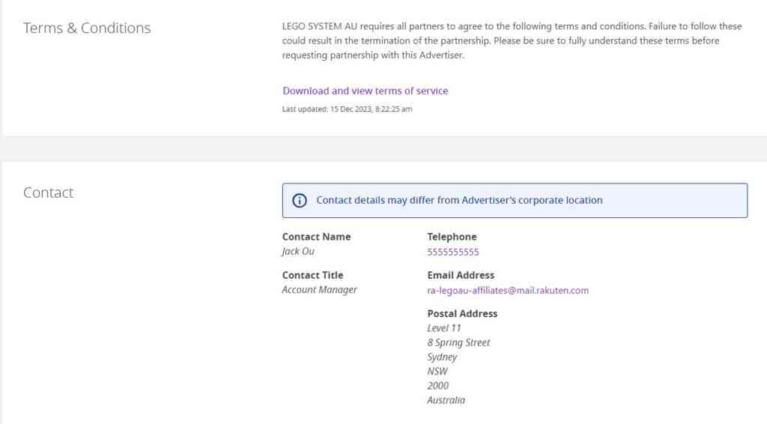Click the 8 Spring Street address line

coord(458,343)
